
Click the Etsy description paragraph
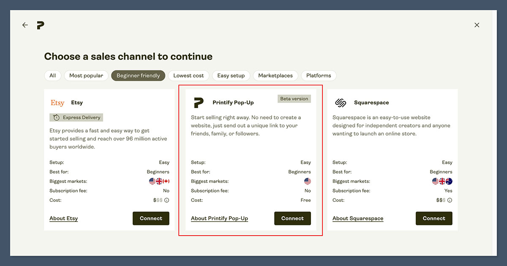[108, 139]
